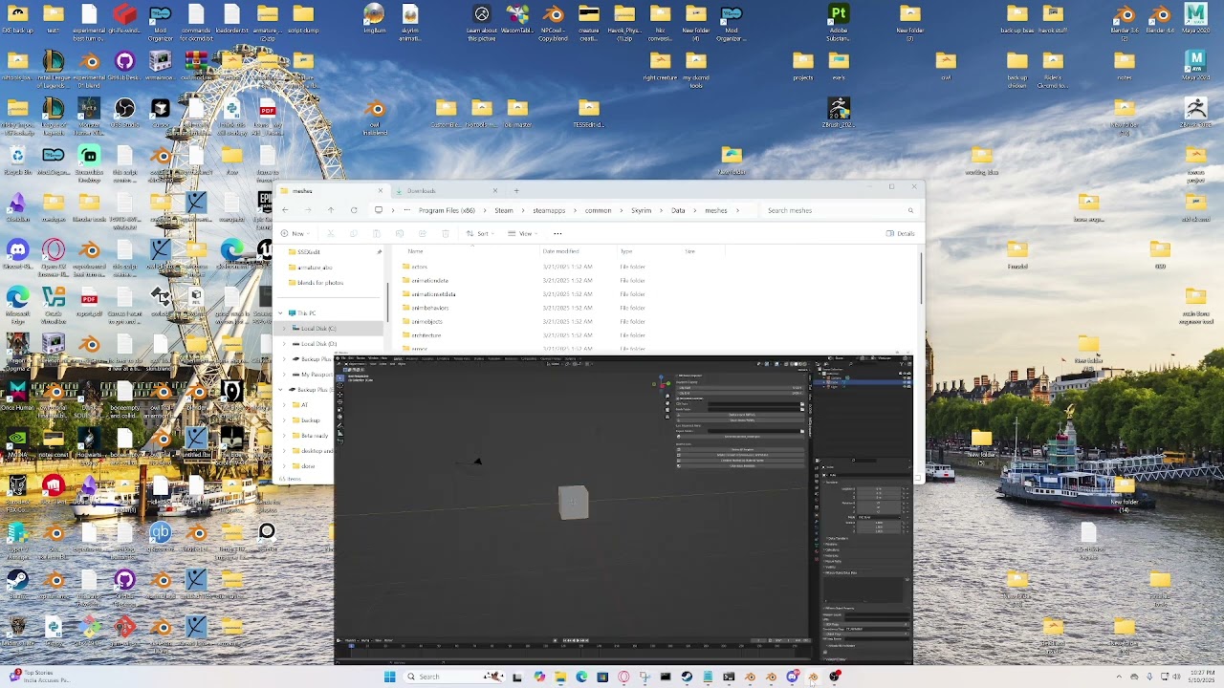Select the ImgBurn desktop icon
Screen dimensions: 1224x688
click(x=374, y=19)
